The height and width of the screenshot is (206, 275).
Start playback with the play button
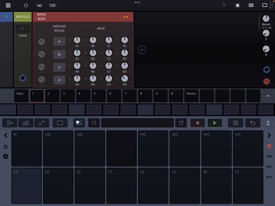point(215,123)
